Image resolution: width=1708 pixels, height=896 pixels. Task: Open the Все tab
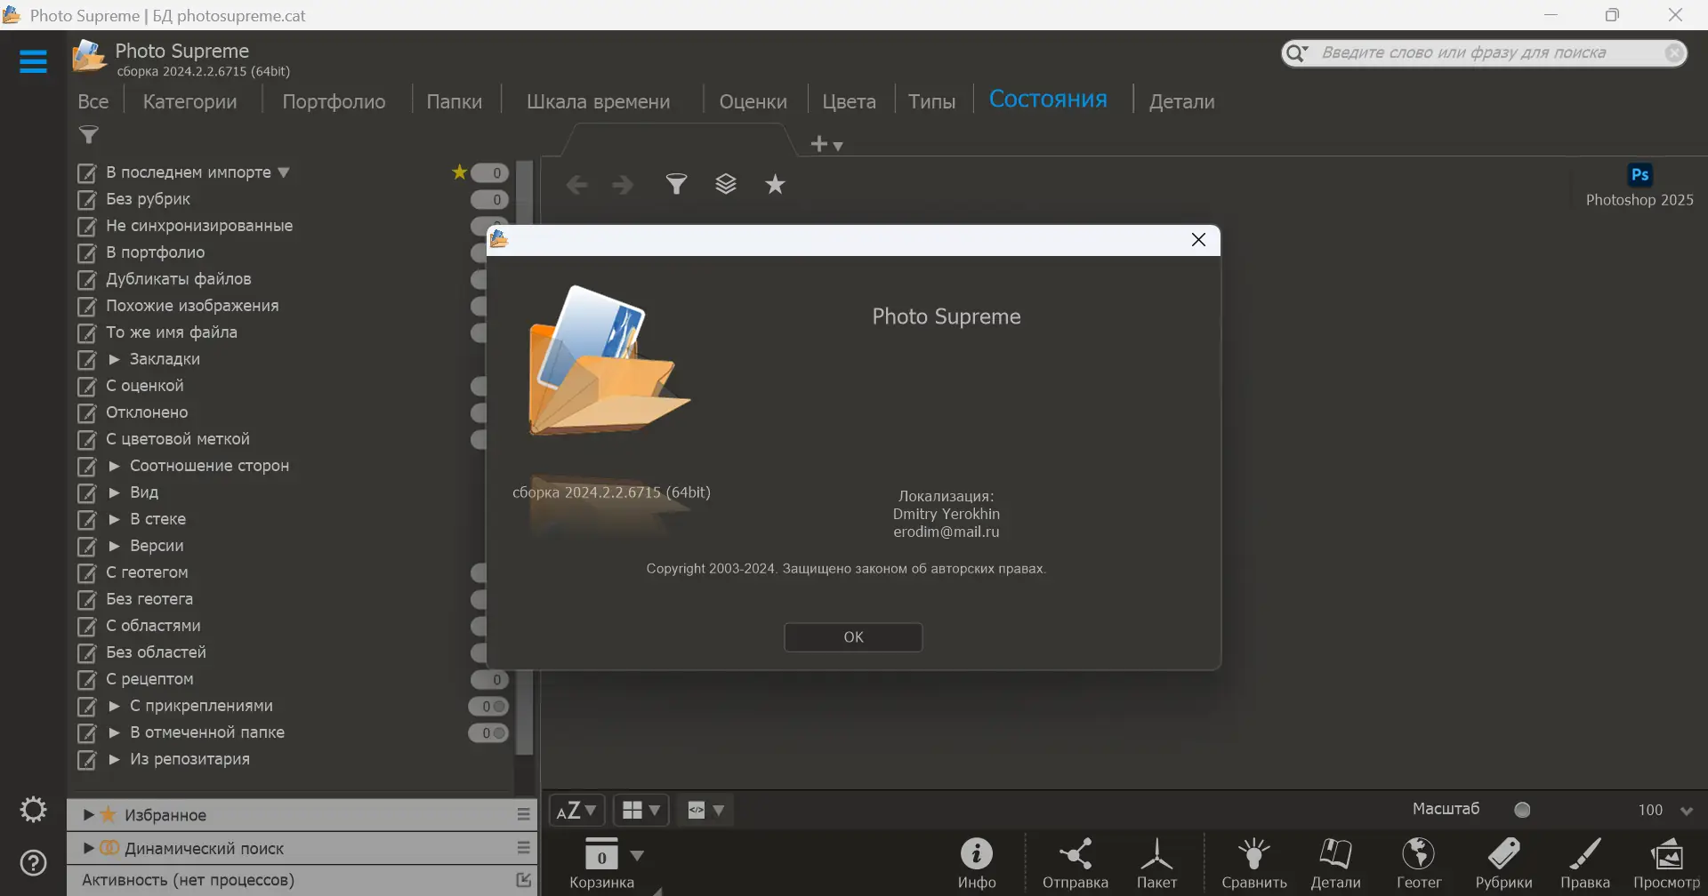[93, 101]
